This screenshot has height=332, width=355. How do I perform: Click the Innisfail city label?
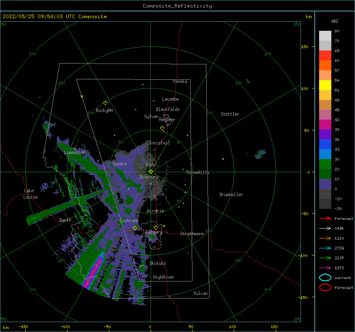159,143
